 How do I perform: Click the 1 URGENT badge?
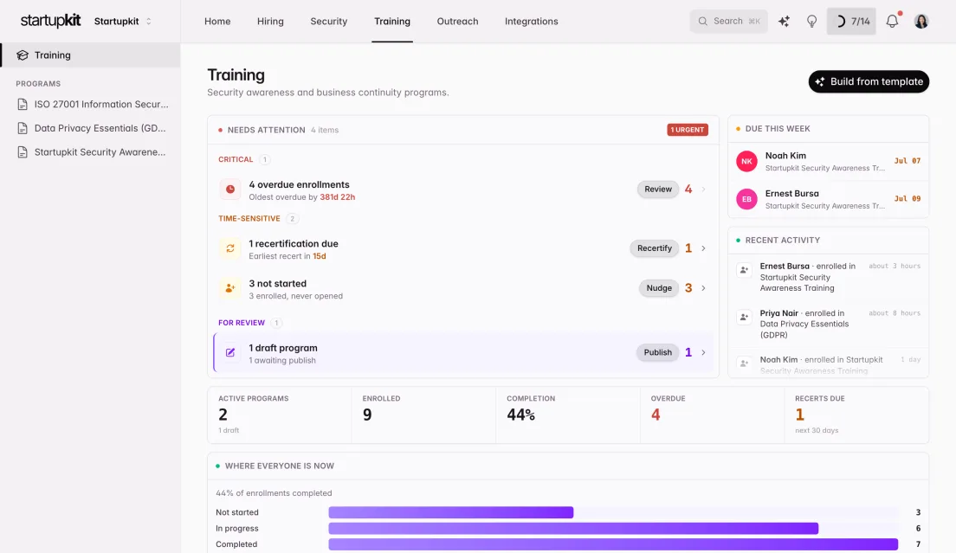coord(688,130)
